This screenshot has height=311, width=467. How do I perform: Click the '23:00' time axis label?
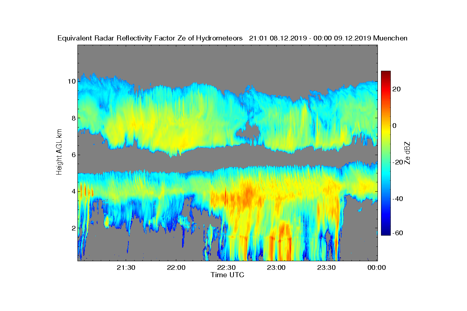pyautogui.click(x=276, y=267)
